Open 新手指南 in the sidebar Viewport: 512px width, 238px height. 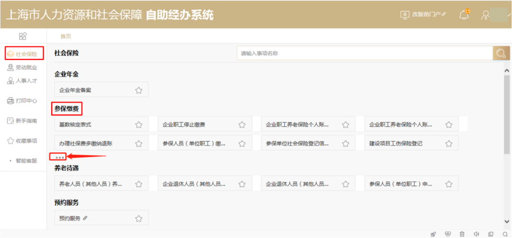pyautogui.click(x=22, y=121)
